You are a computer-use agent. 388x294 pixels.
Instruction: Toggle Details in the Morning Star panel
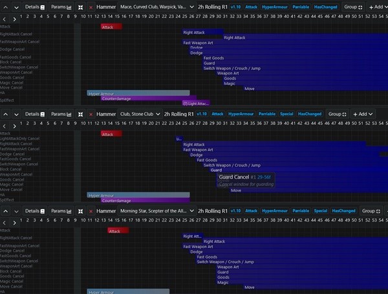pos(34,210)
